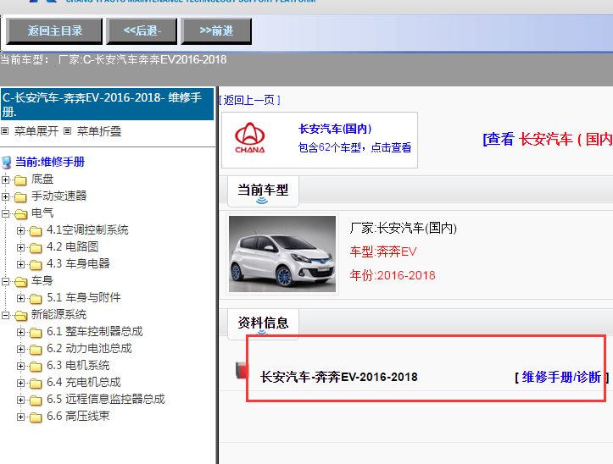This screenshot has width=613, height=464.
Task: Click the expand icon before 菜单展开
Action: 5,131
